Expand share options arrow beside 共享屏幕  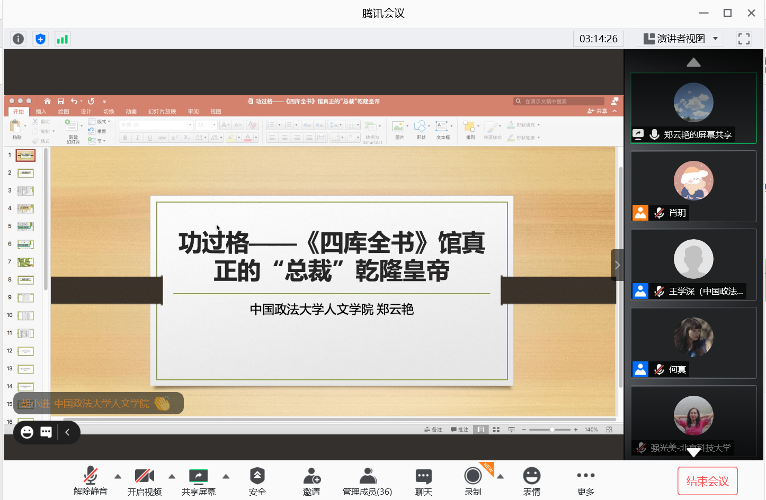tap(226, 477)
